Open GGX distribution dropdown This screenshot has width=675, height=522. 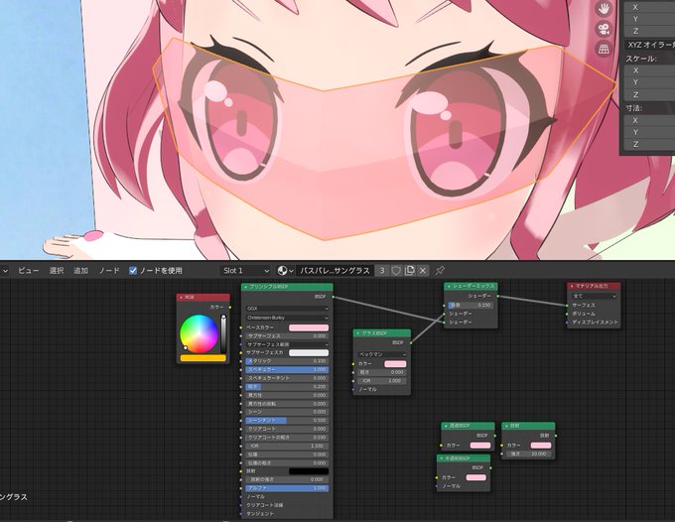coord(287,309)
